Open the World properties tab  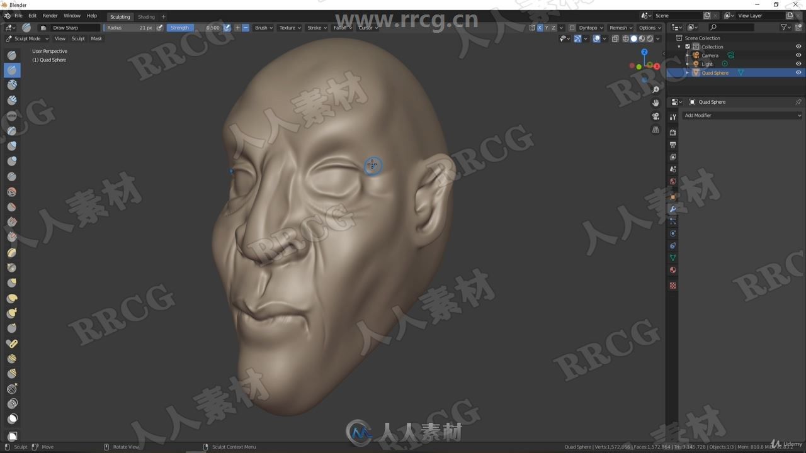tap(673, 181)
